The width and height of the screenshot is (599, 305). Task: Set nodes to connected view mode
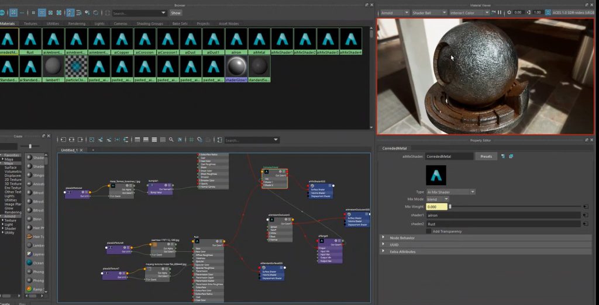tap(146, 140)
